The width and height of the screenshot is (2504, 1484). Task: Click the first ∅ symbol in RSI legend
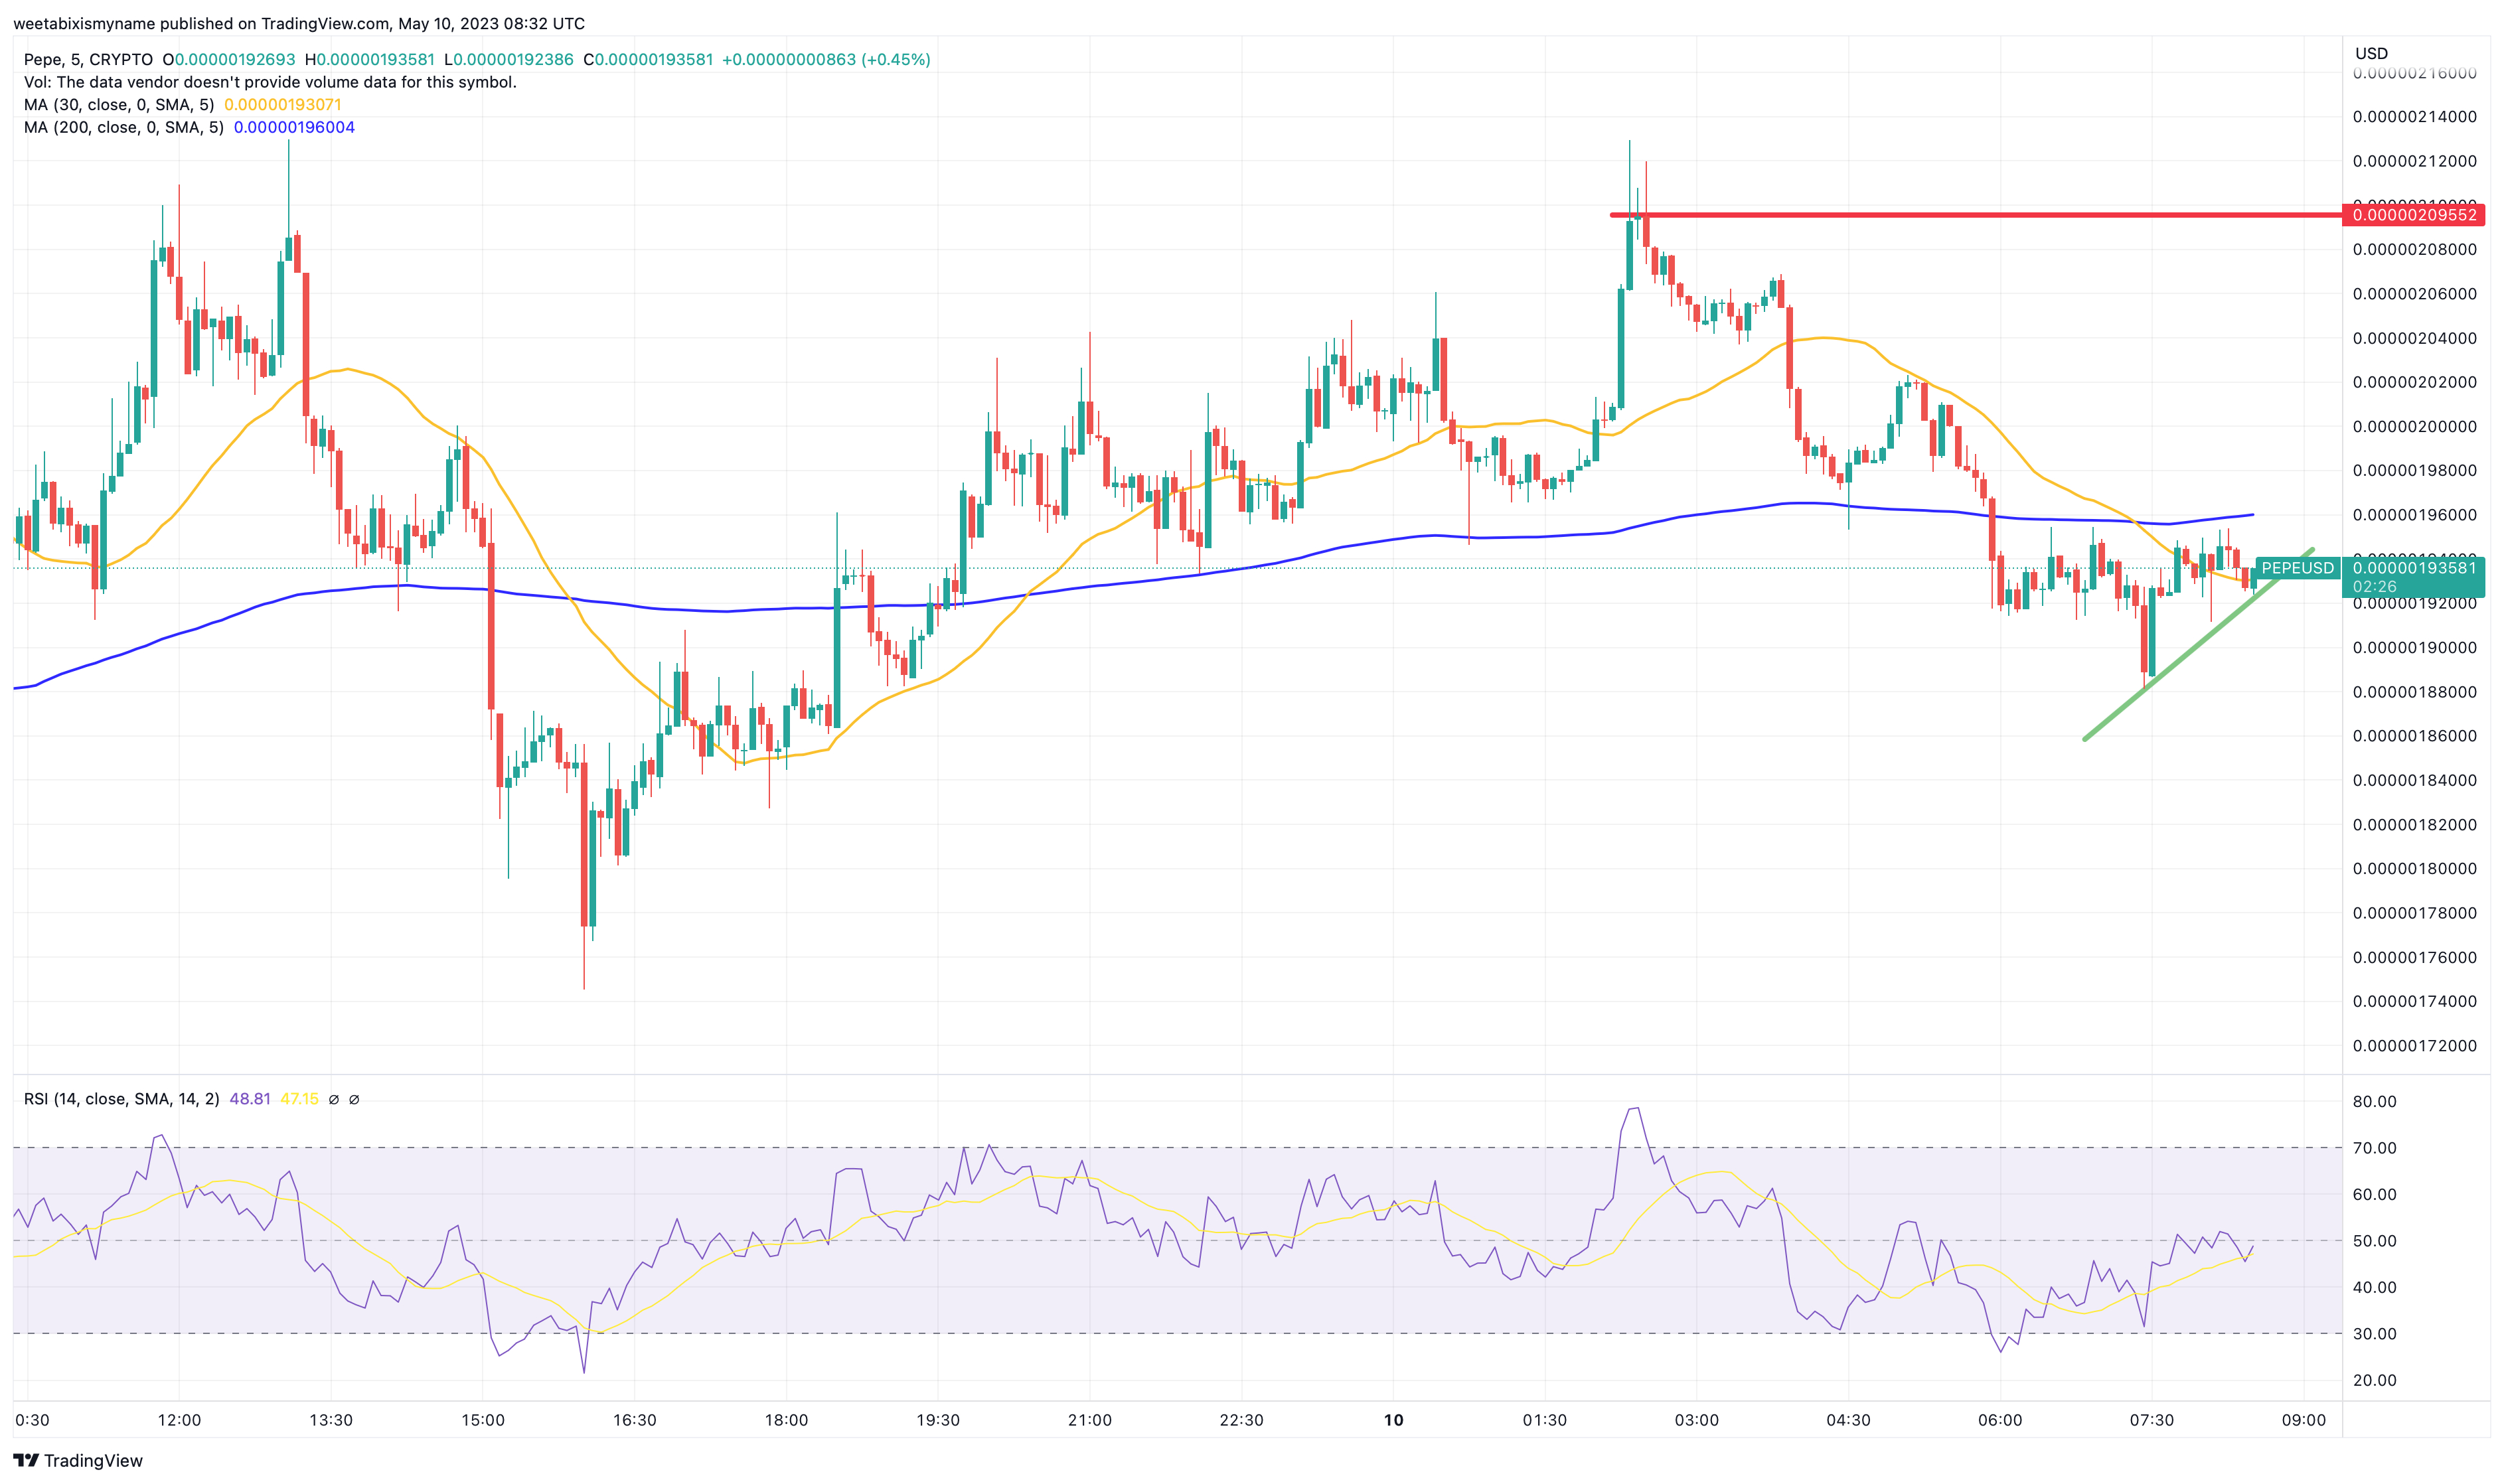(x=334, y=1099)
